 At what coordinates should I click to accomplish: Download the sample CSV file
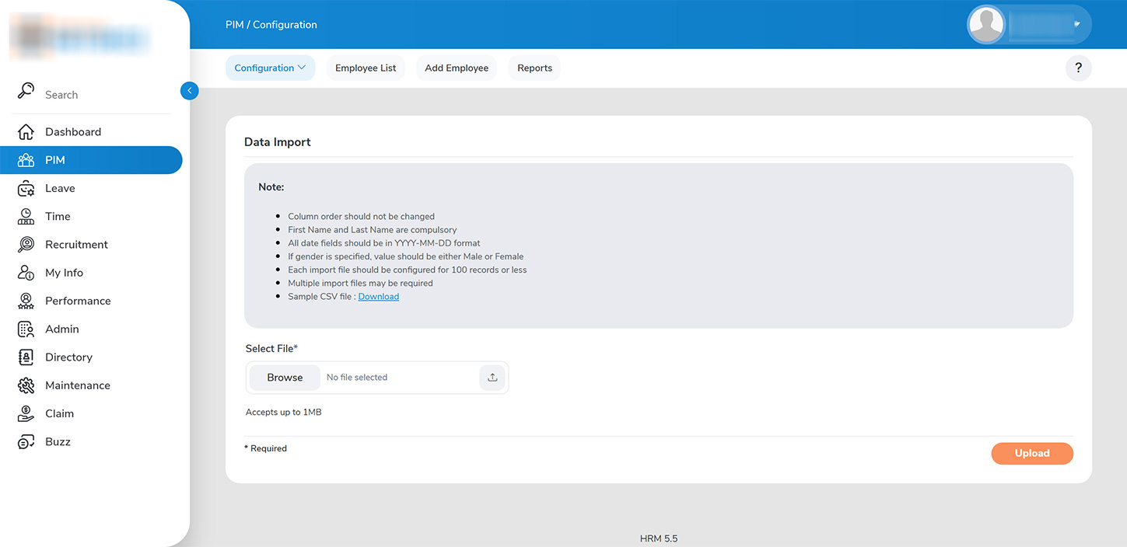click(379, 297)
